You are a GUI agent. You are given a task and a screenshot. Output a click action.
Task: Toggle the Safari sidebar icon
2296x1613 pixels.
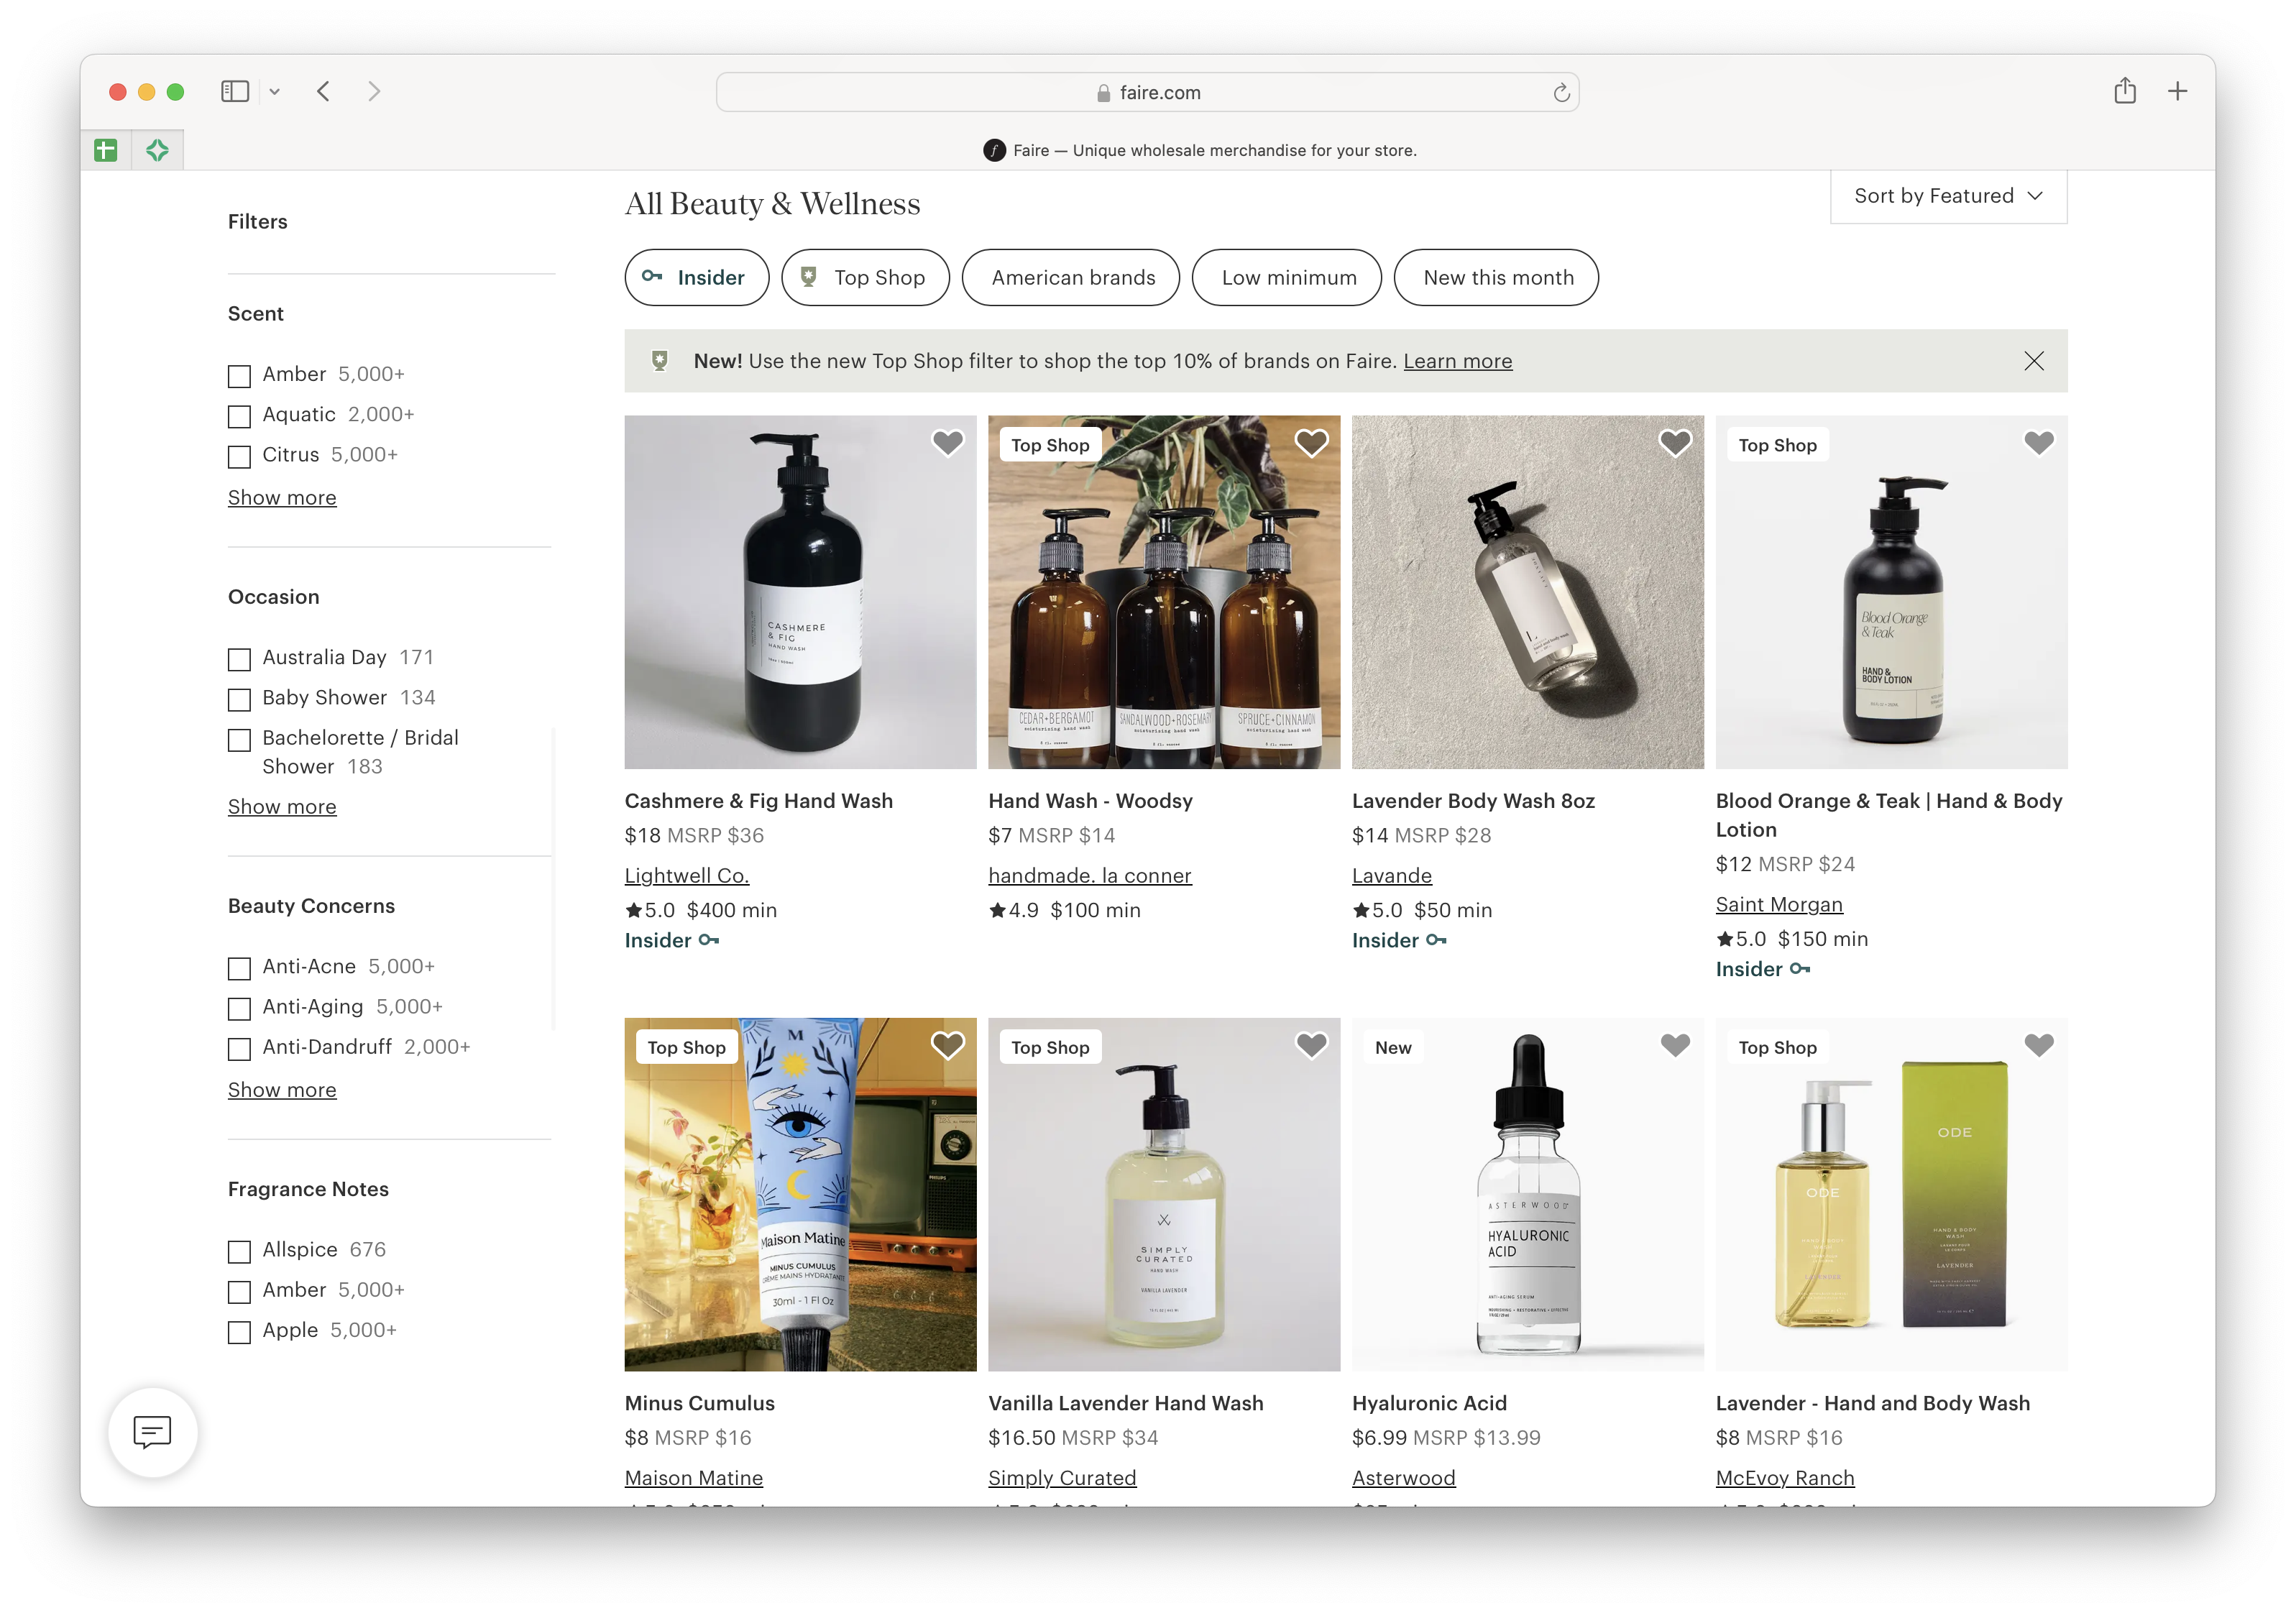(x=235, y=92)
